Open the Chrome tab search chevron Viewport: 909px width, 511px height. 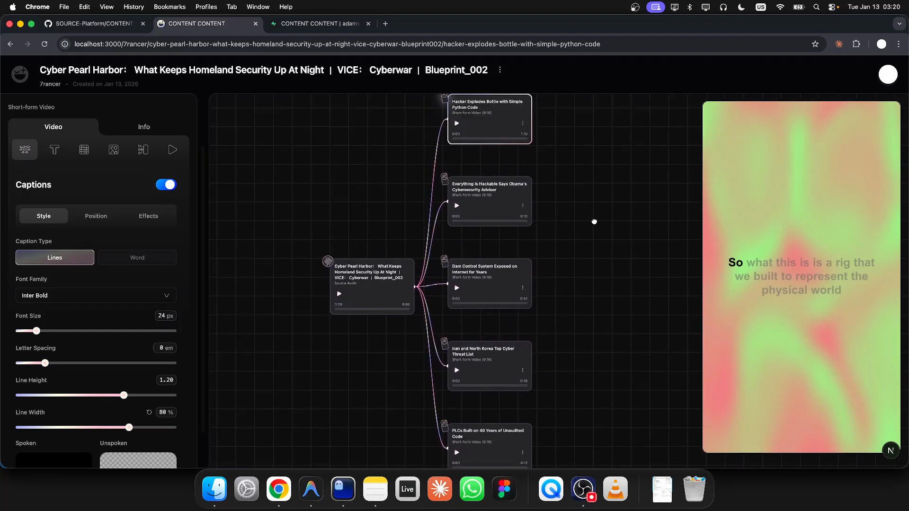coord(899,24)
